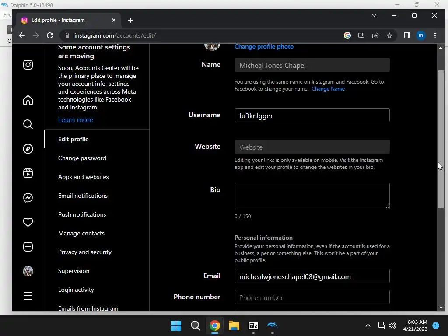Open the profile avatar in sidebar
Screen dimensions: 448x336
click(x=28, y=271)
